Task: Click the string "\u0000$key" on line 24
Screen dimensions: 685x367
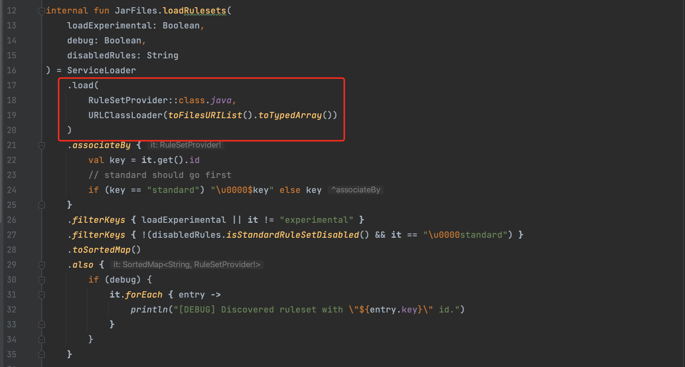Action: (x=242, y=190)
